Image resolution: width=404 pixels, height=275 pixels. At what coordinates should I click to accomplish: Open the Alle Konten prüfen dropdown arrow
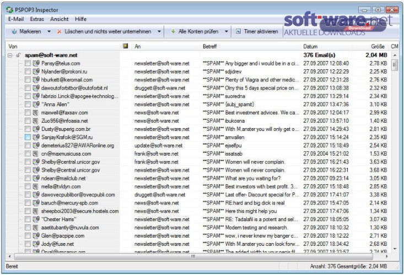[226, 31]
